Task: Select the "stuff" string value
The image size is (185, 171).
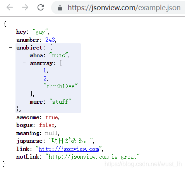Action: click(x=60, y=101)
